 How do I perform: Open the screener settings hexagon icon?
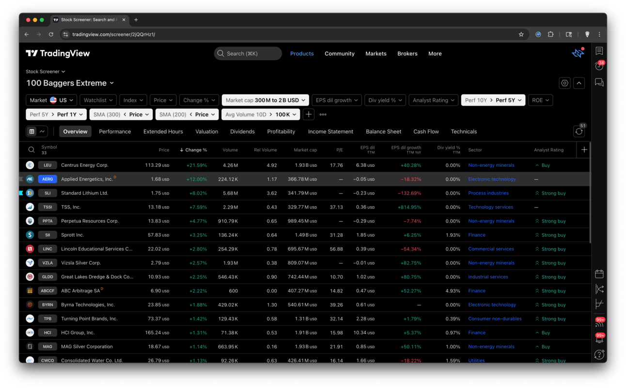564,83
